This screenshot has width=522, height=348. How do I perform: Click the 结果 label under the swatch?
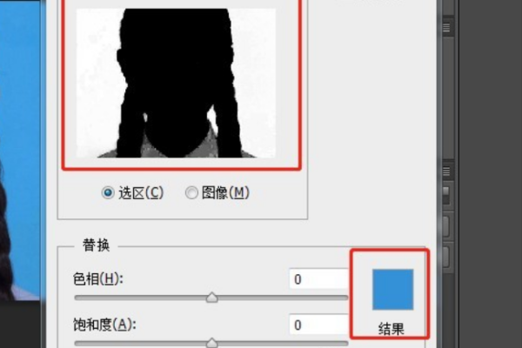pyautogui.click(x=391, y=329)
